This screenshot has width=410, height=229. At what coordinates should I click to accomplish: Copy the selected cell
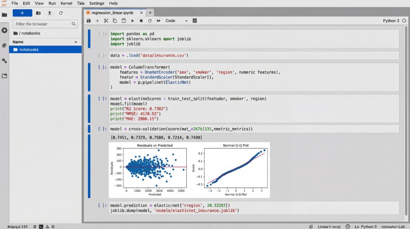coord(115,21)
